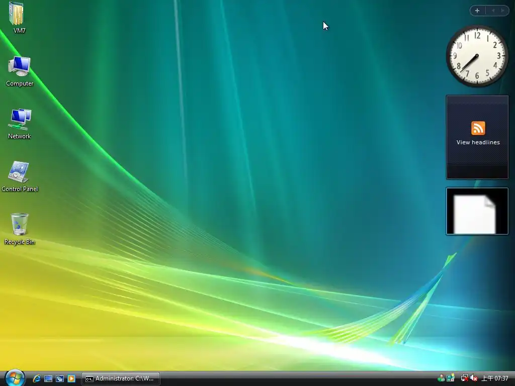Image resolution: width=515 pixels, height=386 pixels.
Task: Add gadgets using the plus button
Action: [x=477, y=11]
